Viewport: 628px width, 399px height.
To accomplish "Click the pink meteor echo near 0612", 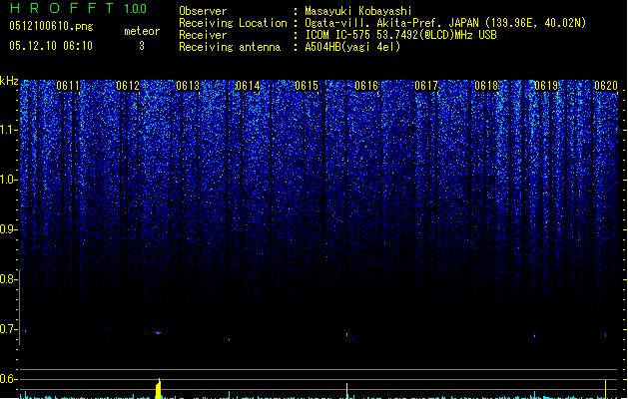I will 158,332.
